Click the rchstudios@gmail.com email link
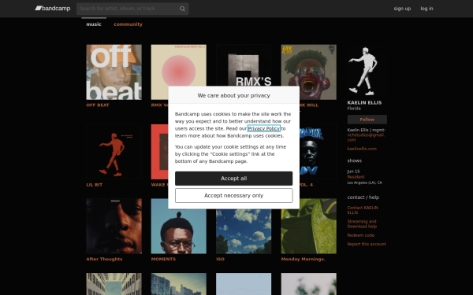The width and height of the screenshot is (473, 295). (366, 137)
